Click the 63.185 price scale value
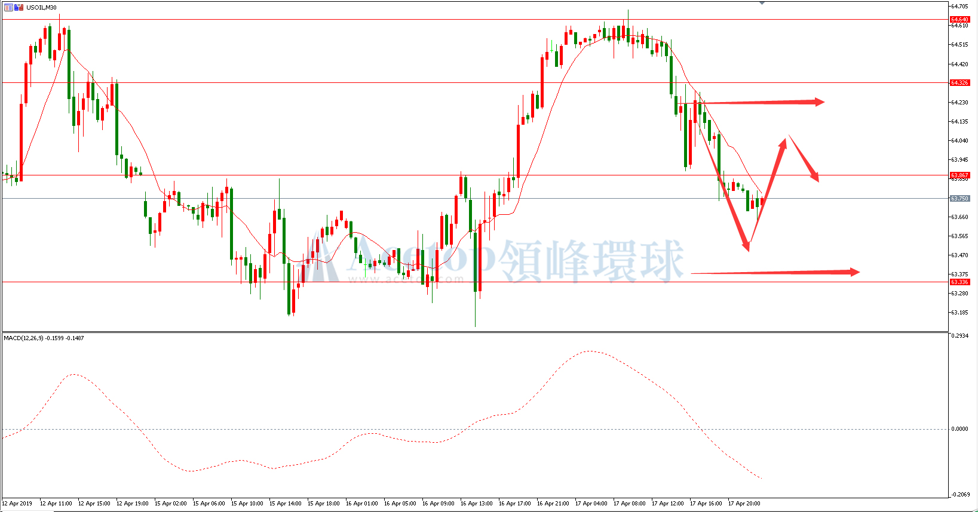Screen dimensions: 978x512 (x=959, y=312)
